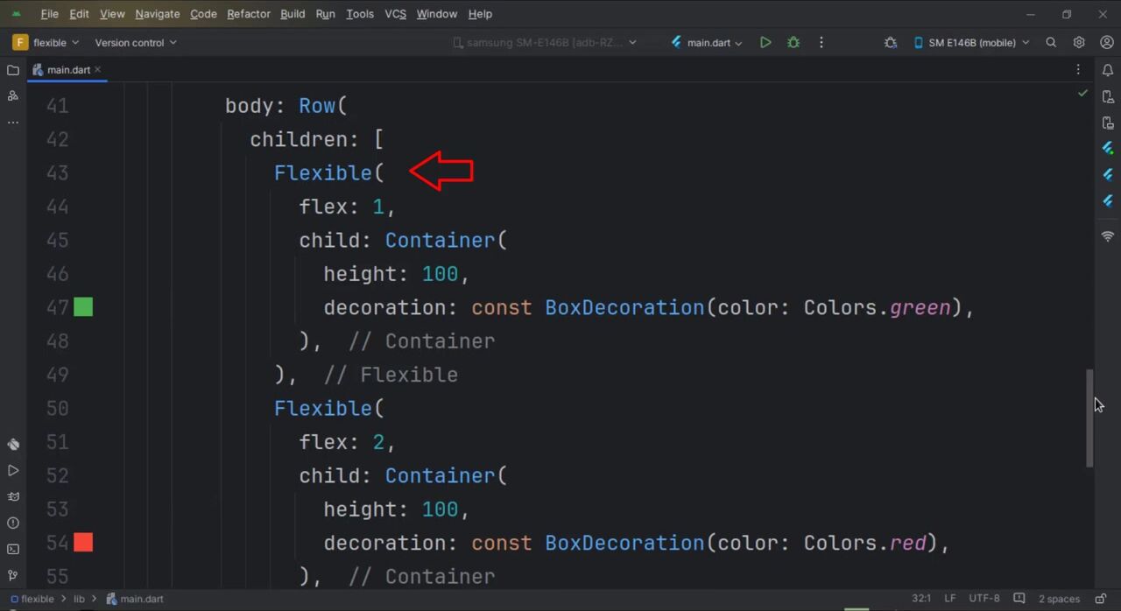
Task: Close the main.dart editor tab
Action: pos(98,69)
